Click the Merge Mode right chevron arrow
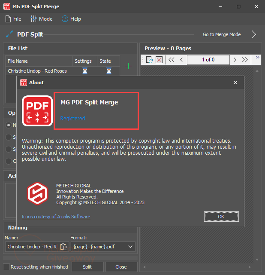This screenshot has width=265, height=275. (254, 34)
